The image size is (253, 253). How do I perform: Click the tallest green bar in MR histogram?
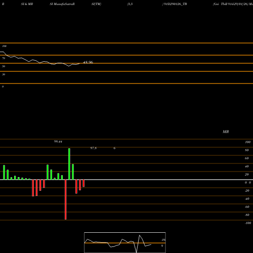69,164
